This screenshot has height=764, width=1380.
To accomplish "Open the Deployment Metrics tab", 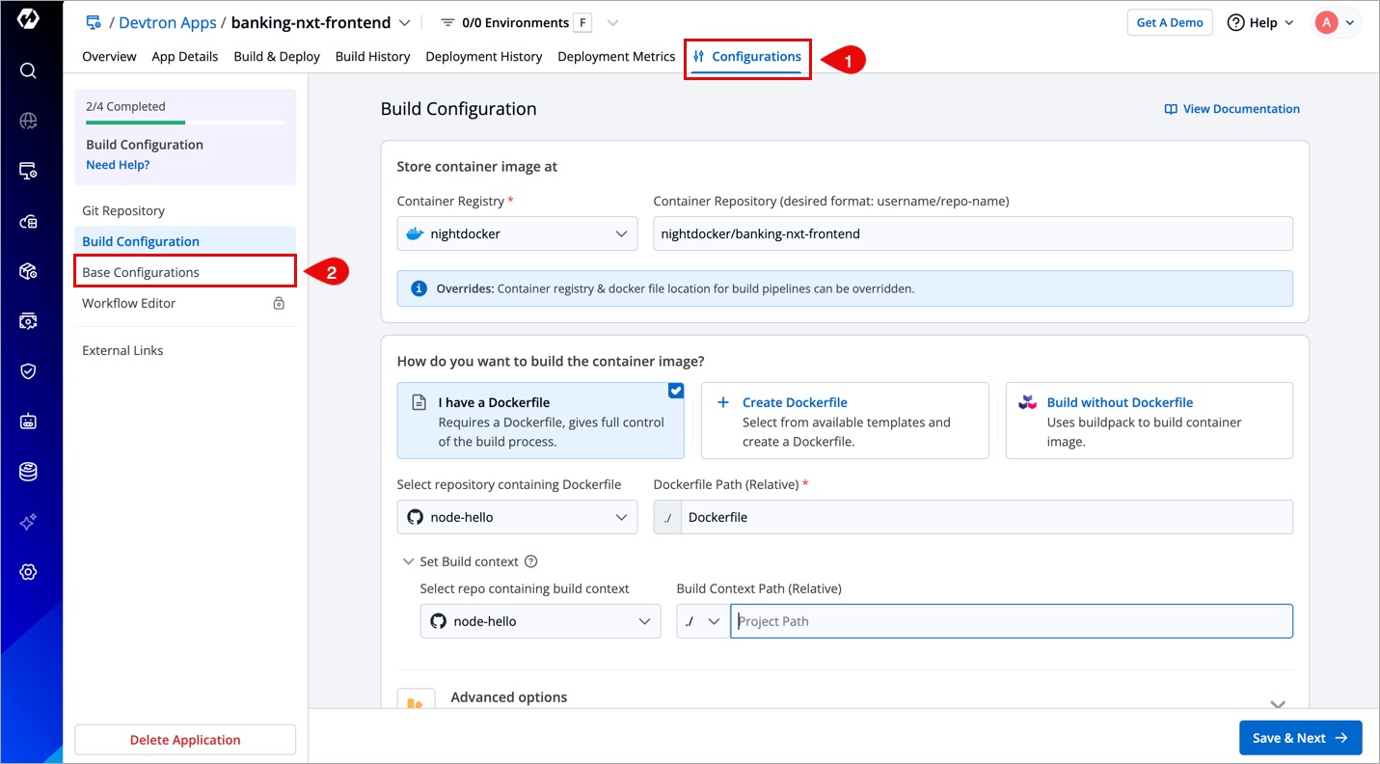I will [616, 57].
